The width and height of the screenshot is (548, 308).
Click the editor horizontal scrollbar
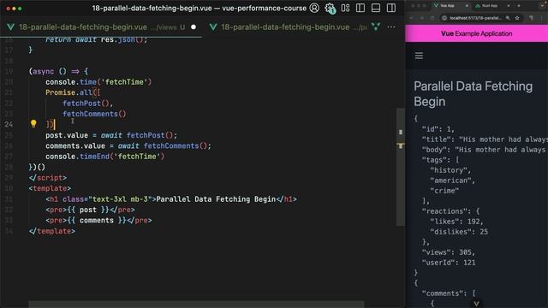coord(196,305)
